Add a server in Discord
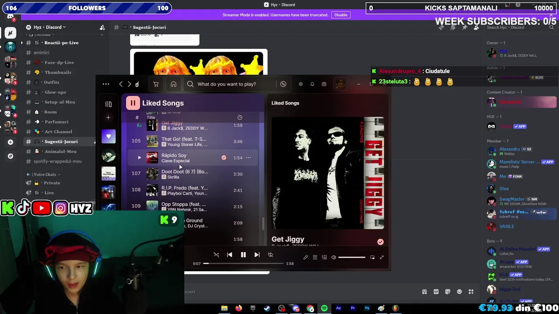 point(10,142)
